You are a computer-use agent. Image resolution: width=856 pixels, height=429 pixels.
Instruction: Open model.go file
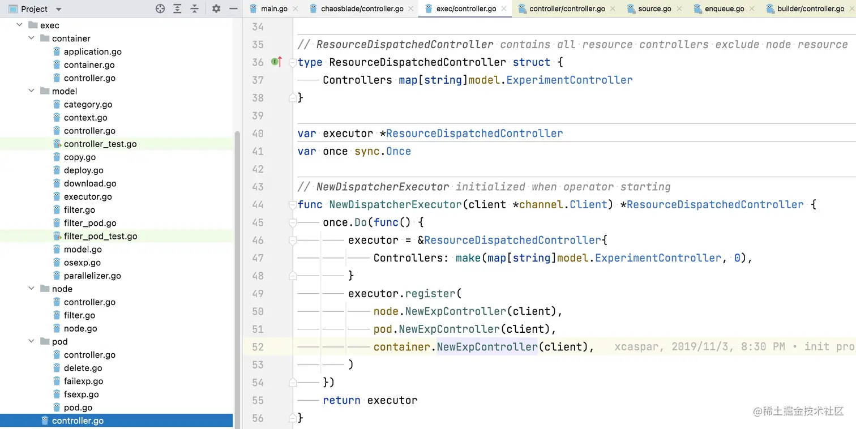tap(83, 249)
